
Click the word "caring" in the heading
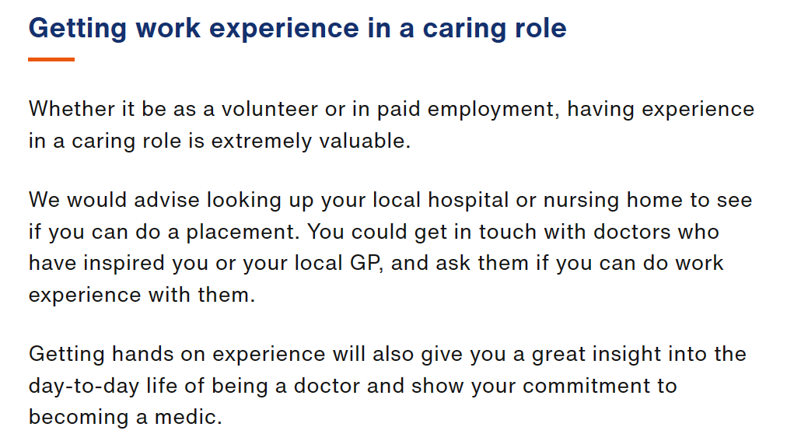pyautogui.click(x=457, y=30)
